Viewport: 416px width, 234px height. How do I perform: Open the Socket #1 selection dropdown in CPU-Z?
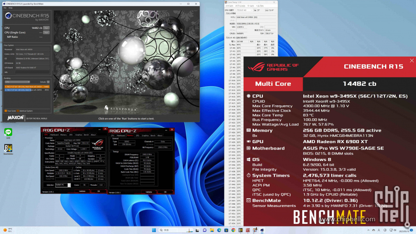coord(63,185)
